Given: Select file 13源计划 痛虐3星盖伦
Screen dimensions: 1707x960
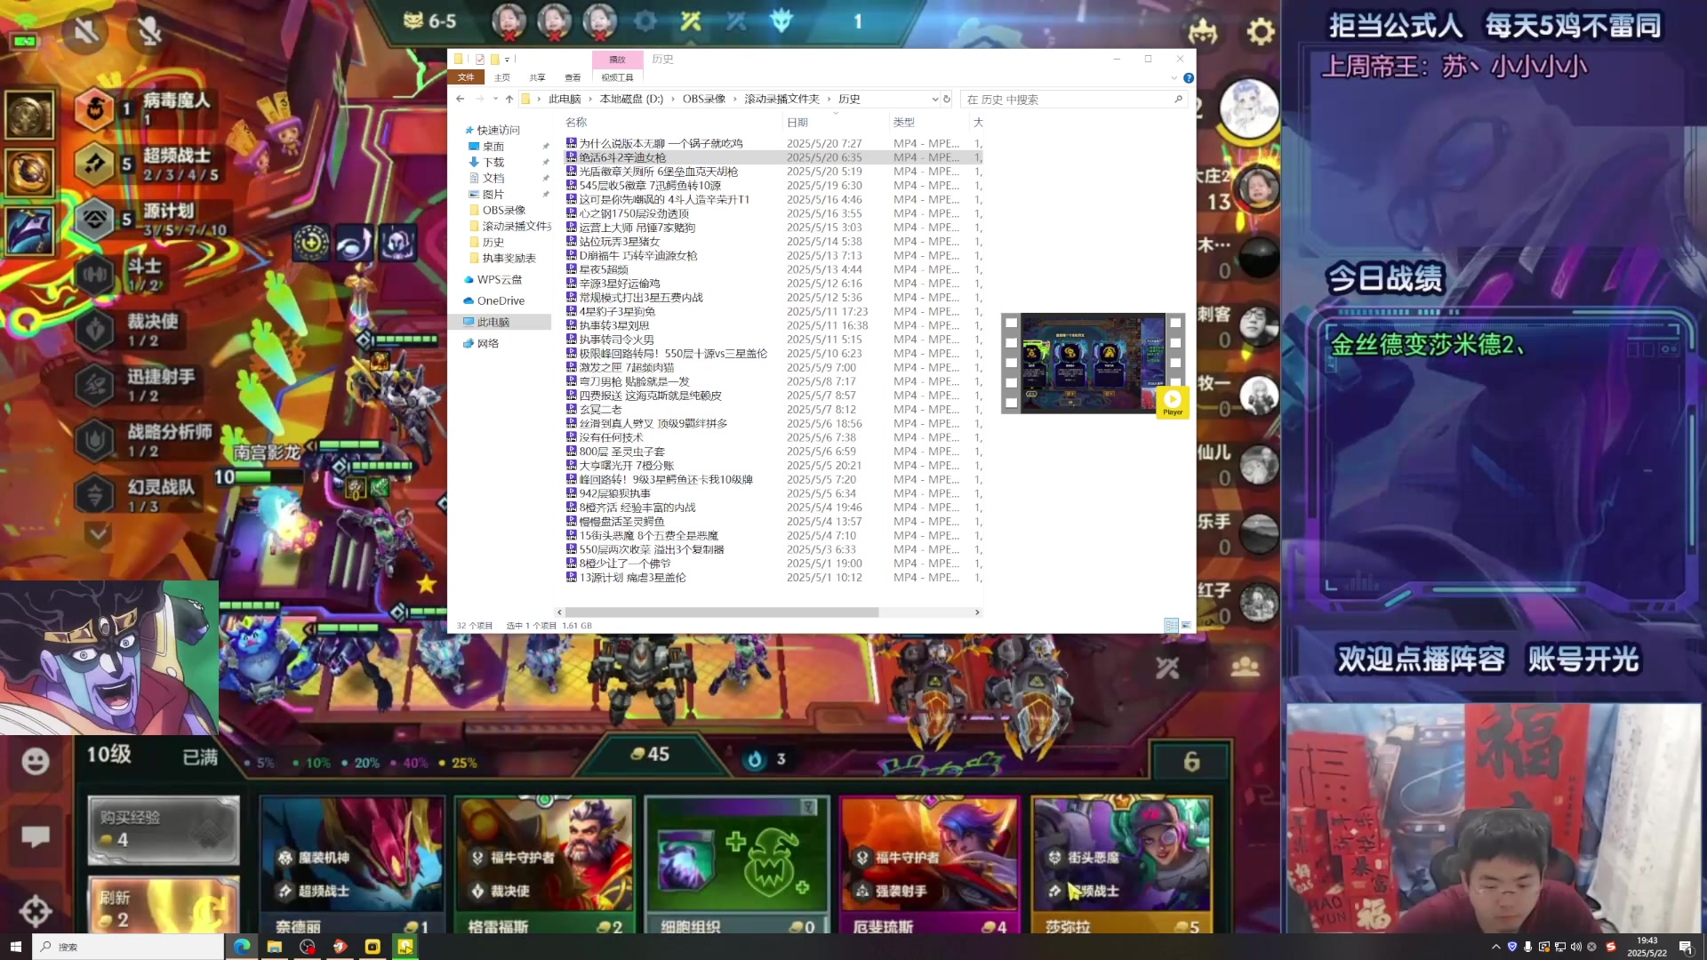Looking at the screenshot, I should pyautogui.click(x=632, y=578).
